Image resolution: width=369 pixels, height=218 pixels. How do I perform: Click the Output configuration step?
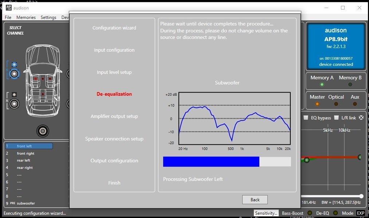click(x=114, y=160)
